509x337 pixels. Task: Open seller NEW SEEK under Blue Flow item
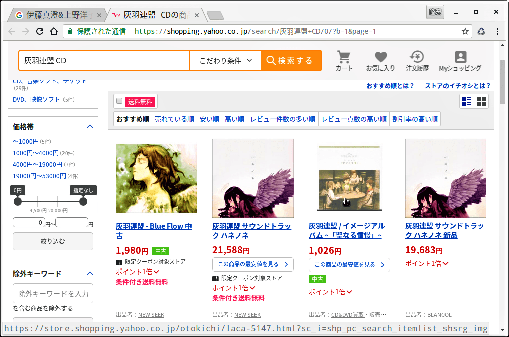[x=151, y=315]
